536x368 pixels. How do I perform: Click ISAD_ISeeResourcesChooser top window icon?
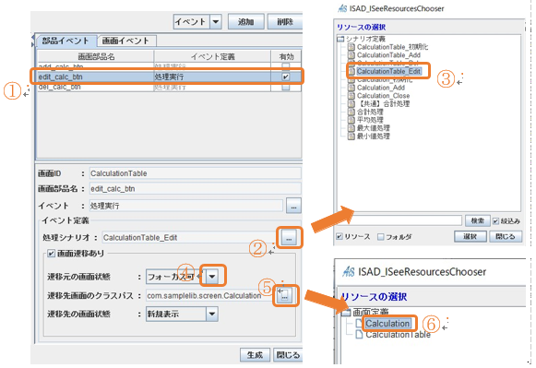tap(342, 8)
